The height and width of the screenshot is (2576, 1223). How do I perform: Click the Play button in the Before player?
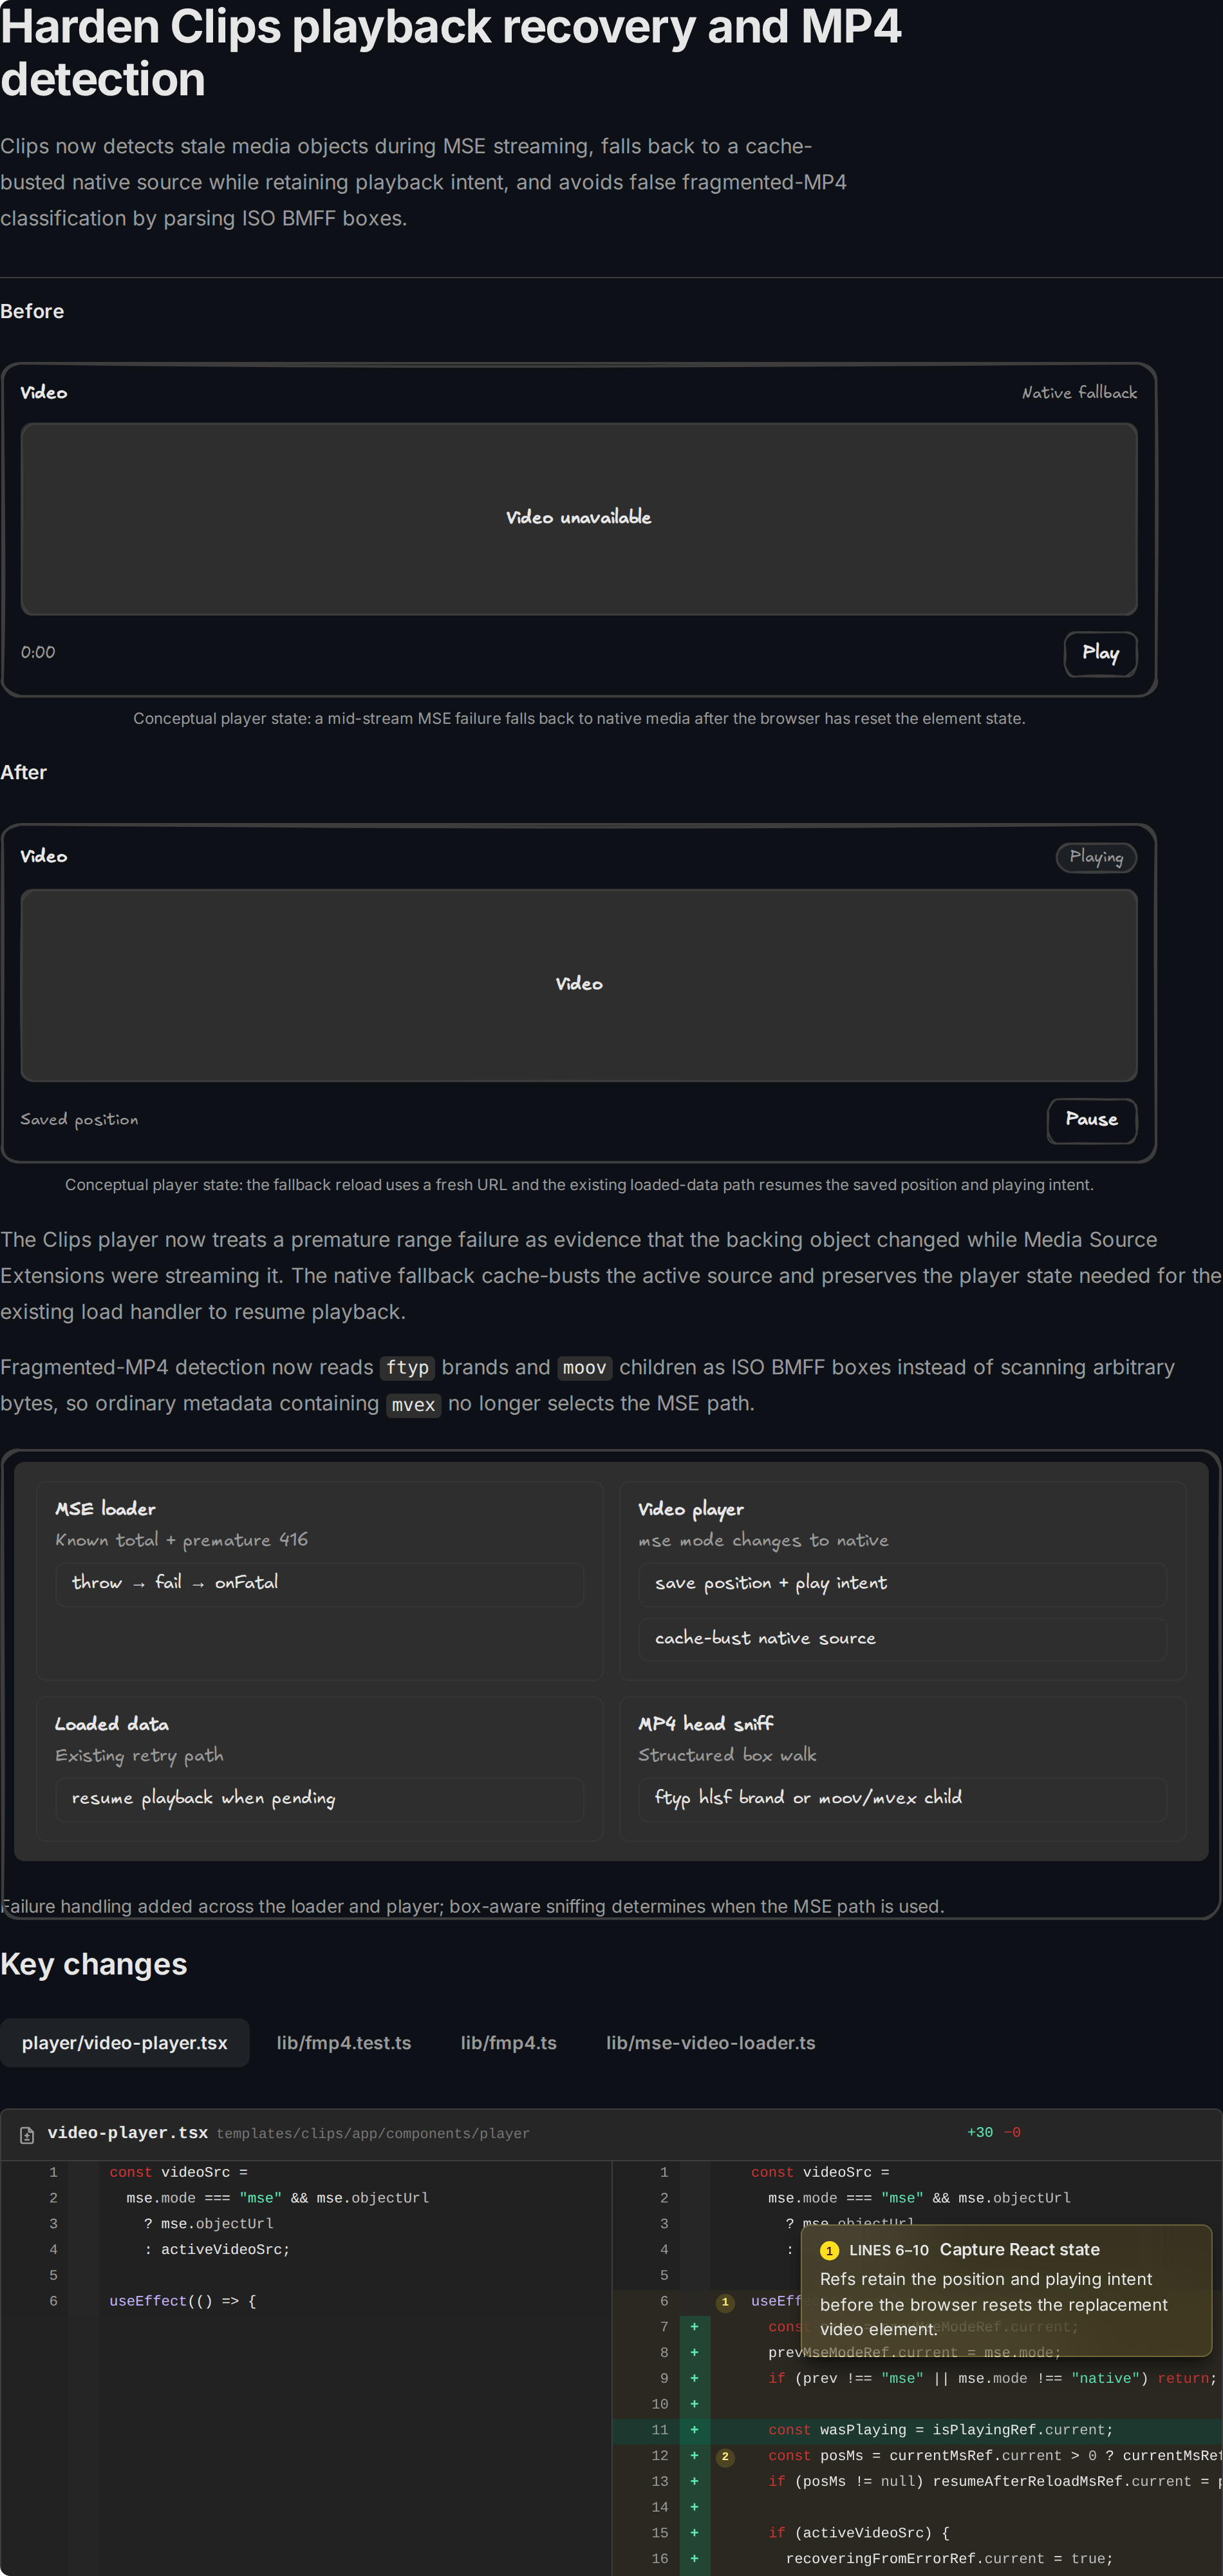point(1100,653)
